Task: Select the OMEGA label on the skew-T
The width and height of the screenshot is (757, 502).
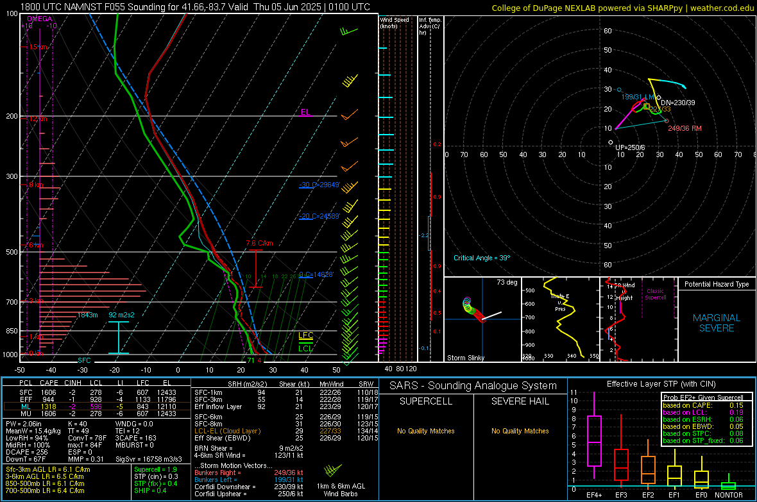Action: pyautogui.click(x=40, y=19)
